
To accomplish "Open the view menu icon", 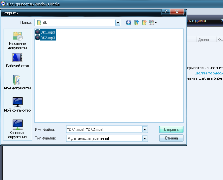I will [153, 23].
